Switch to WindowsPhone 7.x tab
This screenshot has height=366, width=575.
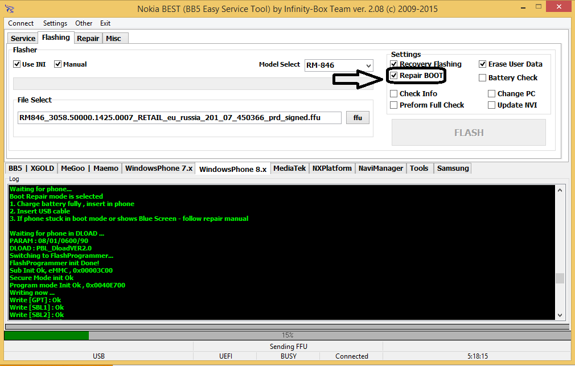[159, 168]
